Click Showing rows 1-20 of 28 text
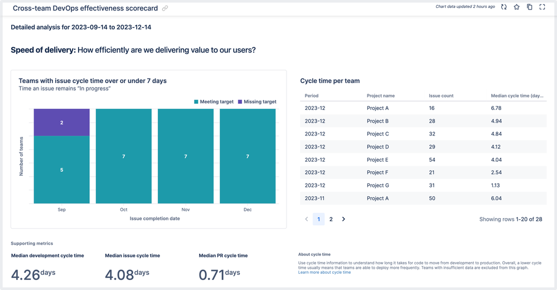 pos(511,219)
